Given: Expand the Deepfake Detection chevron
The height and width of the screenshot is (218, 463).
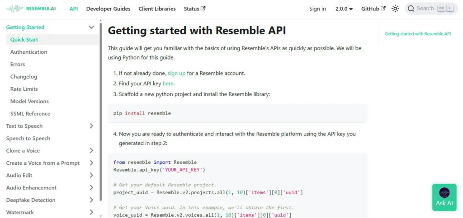Looking at the screenshot, I should 91,200.
